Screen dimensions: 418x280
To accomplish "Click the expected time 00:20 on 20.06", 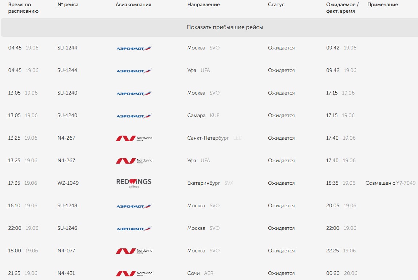I will click(x=342, y=273).
